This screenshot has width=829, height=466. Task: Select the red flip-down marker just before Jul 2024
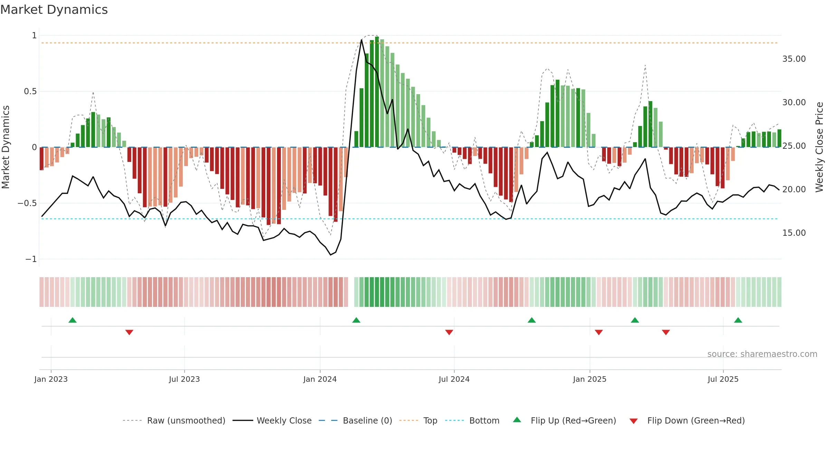pos(449,332)
